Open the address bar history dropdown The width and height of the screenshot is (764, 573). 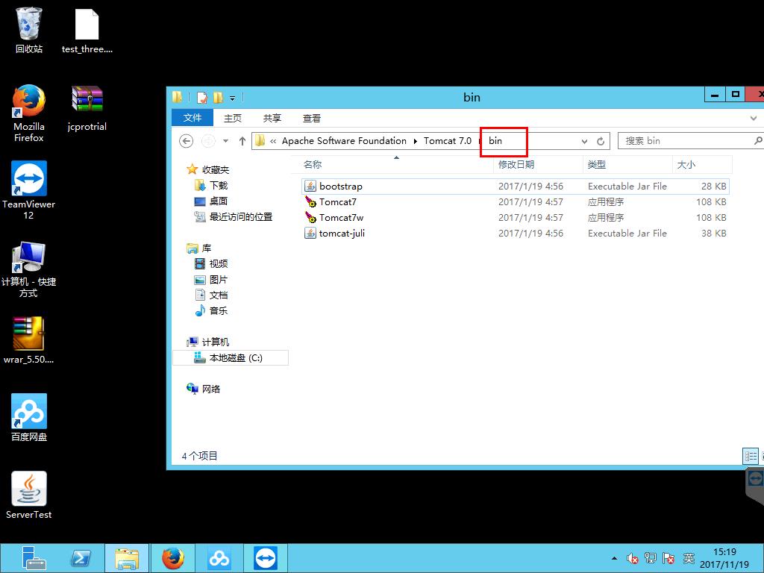[584, 141]
